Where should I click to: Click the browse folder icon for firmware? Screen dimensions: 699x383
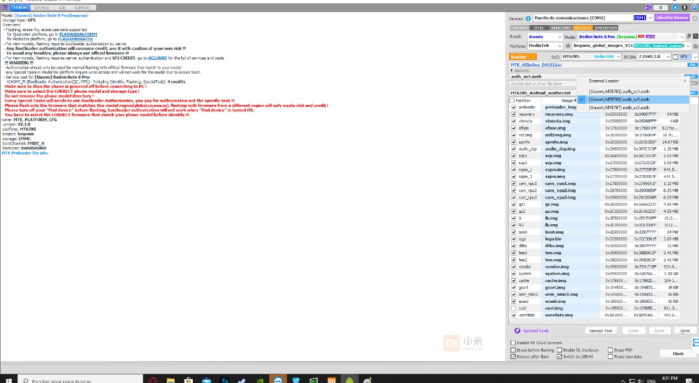tap(695, 46)
